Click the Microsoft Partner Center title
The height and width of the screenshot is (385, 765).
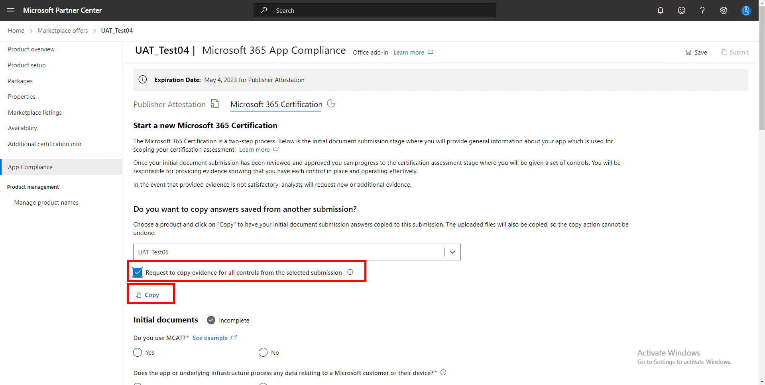[63, 10]
